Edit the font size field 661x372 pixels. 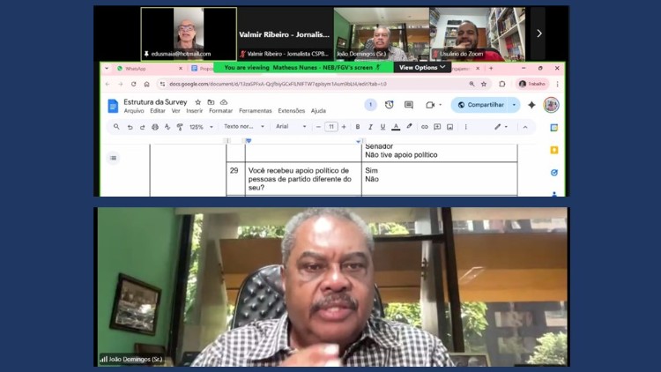tap(330, 127)
